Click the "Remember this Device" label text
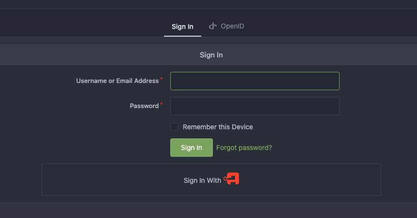This screenshot has width=417, height=218. coord(218,127)
